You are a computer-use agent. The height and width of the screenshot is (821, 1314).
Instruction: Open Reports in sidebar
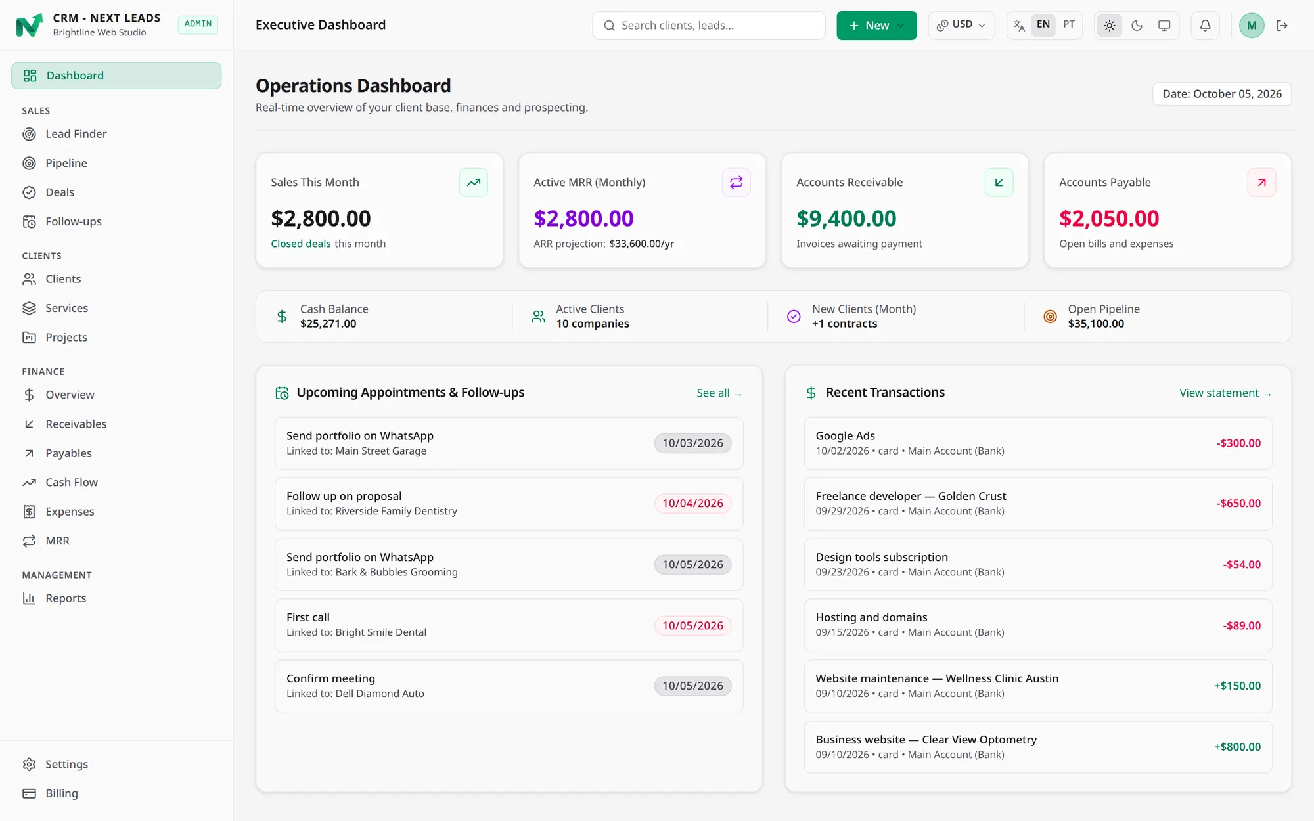click(x=116, y=598)
